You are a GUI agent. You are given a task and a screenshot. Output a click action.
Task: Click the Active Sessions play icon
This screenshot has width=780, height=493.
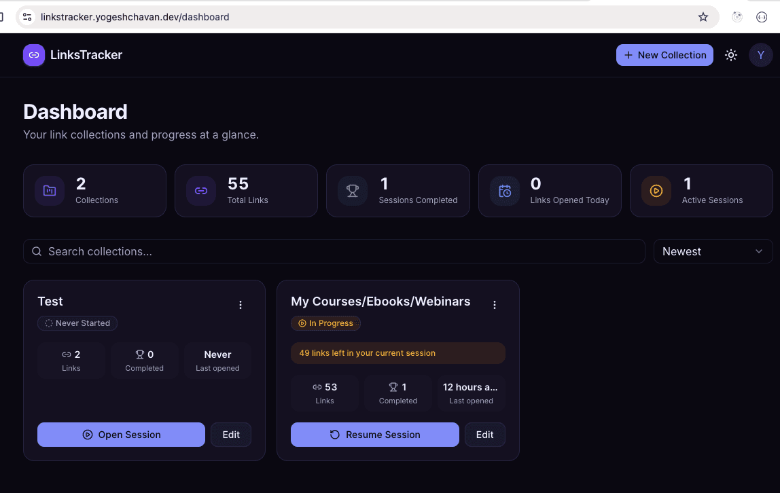656,191
